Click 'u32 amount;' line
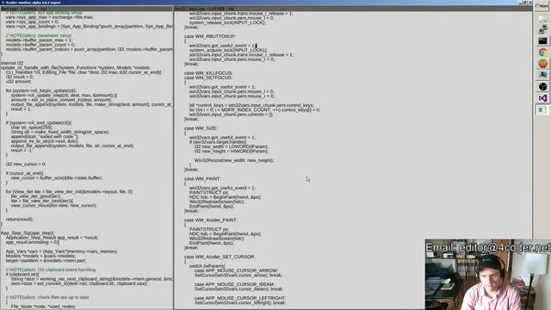Viewport: 551px width, 310px height. pyautogui.click(x=19, y=81)
